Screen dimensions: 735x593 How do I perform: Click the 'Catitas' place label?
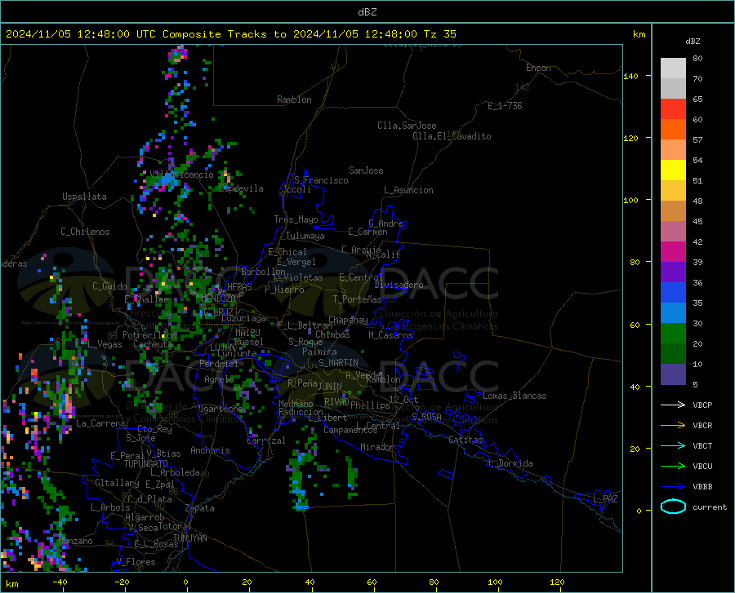click(x=465, y=440)
